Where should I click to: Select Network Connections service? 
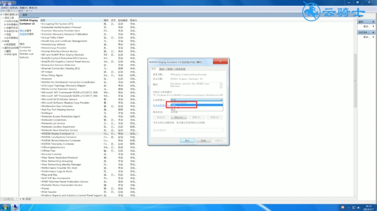point(54,120)
